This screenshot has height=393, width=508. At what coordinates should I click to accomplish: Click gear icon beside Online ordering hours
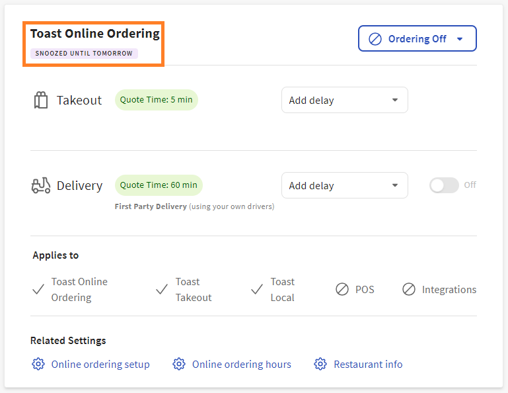coord(179,365)
